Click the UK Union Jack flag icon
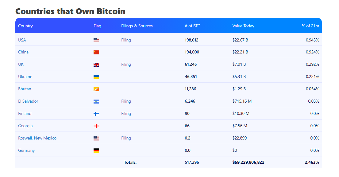339x177 pixels. 96,65
